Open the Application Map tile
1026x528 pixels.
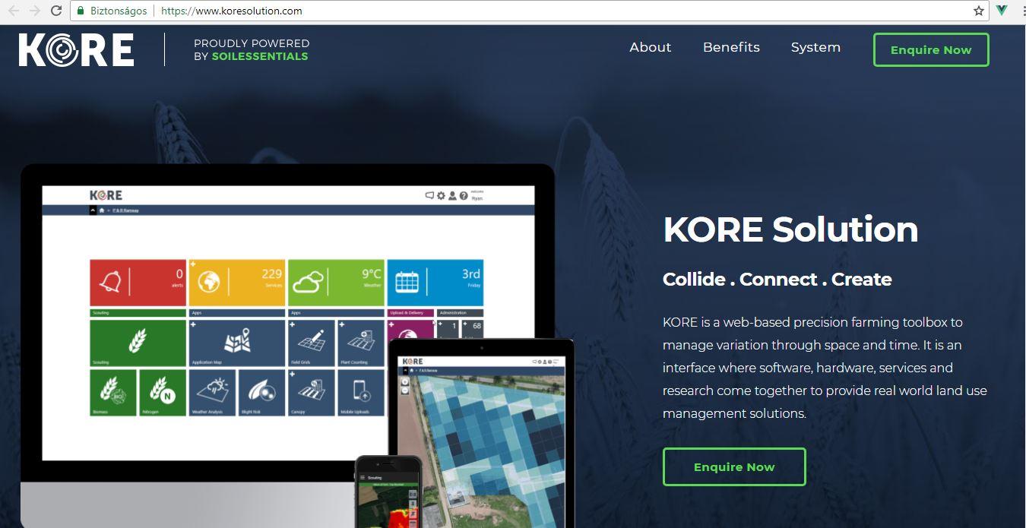[x=237, y=343]
